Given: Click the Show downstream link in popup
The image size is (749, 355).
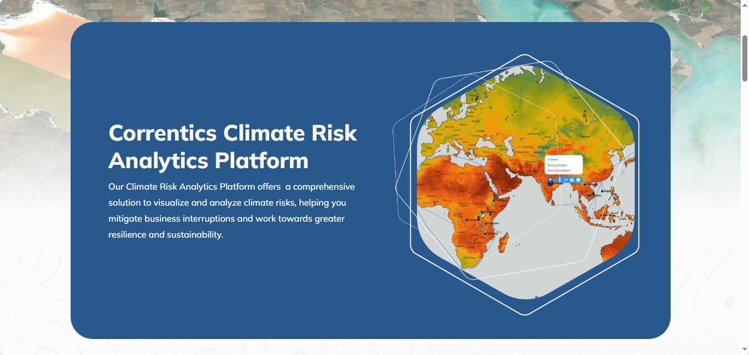Looking at the screenshot, I should click(558, 170).
